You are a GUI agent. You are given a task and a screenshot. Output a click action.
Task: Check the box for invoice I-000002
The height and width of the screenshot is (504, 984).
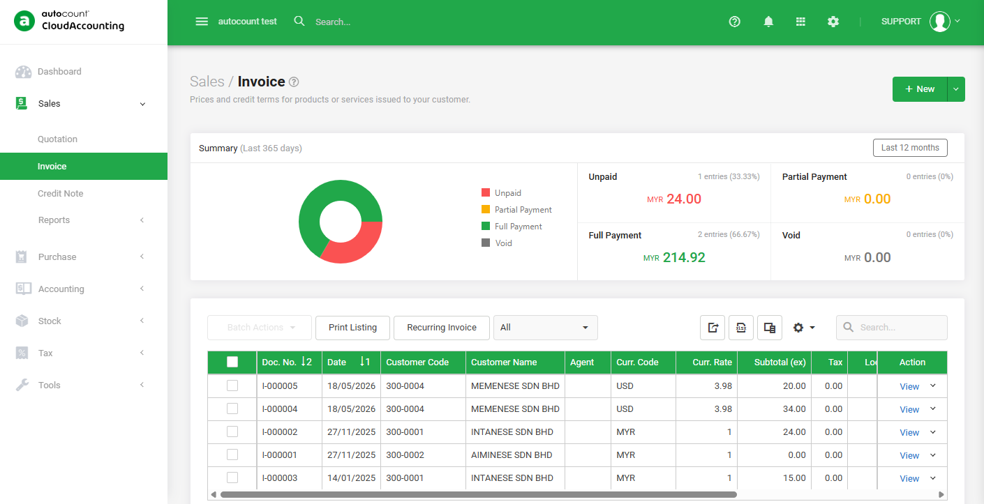coord(232,432)
